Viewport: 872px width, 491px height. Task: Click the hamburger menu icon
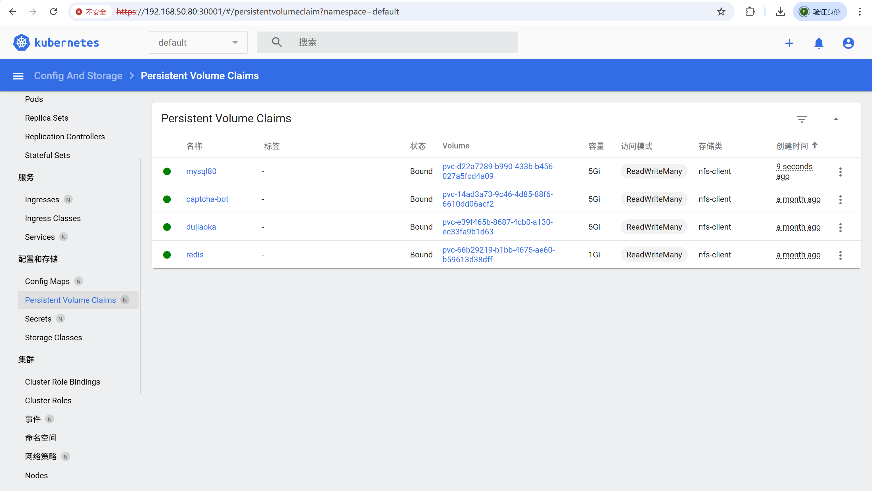(18, 76)
